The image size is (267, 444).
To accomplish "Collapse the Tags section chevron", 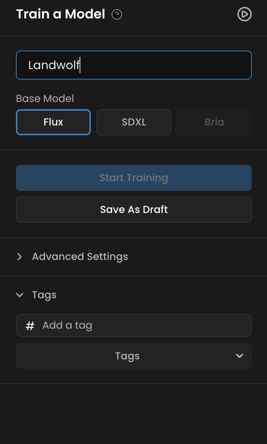I will (x=20, y=295).
